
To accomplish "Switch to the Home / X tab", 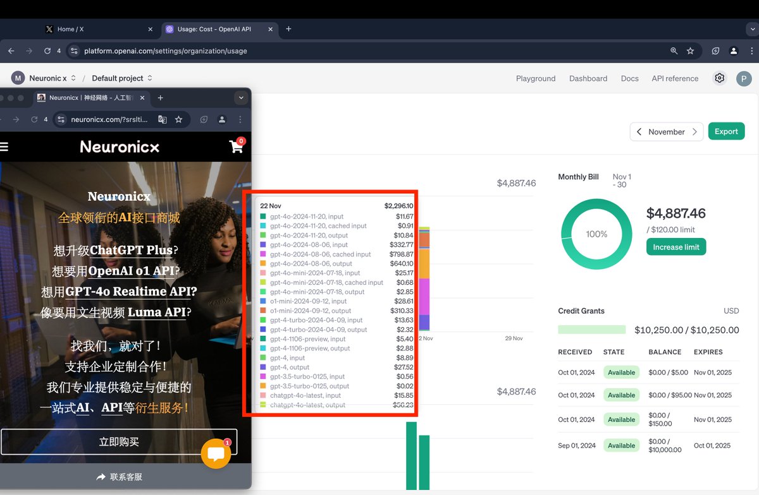I will point(98,29).
